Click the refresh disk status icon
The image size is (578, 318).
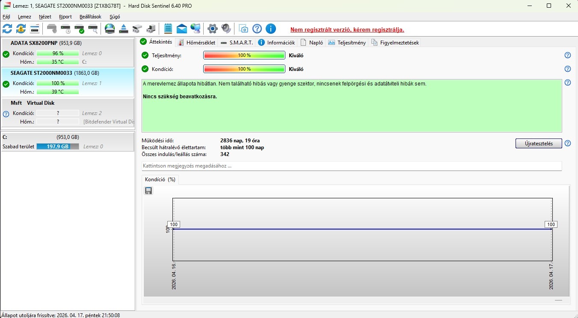pyautogui.click(x=7, y=29)
